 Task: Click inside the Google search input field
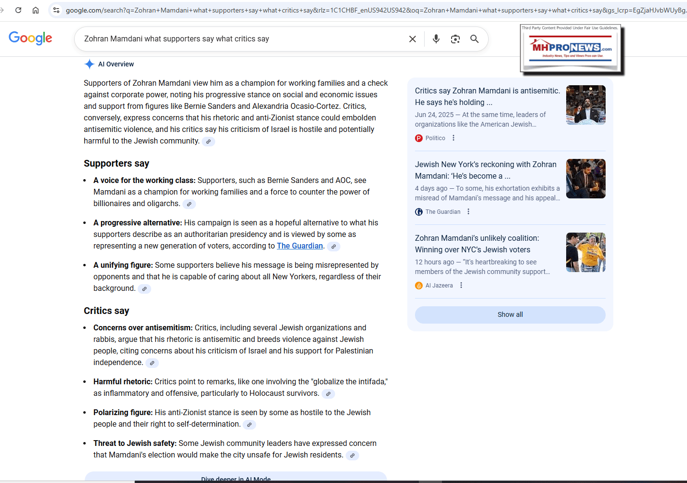[241, 39]
